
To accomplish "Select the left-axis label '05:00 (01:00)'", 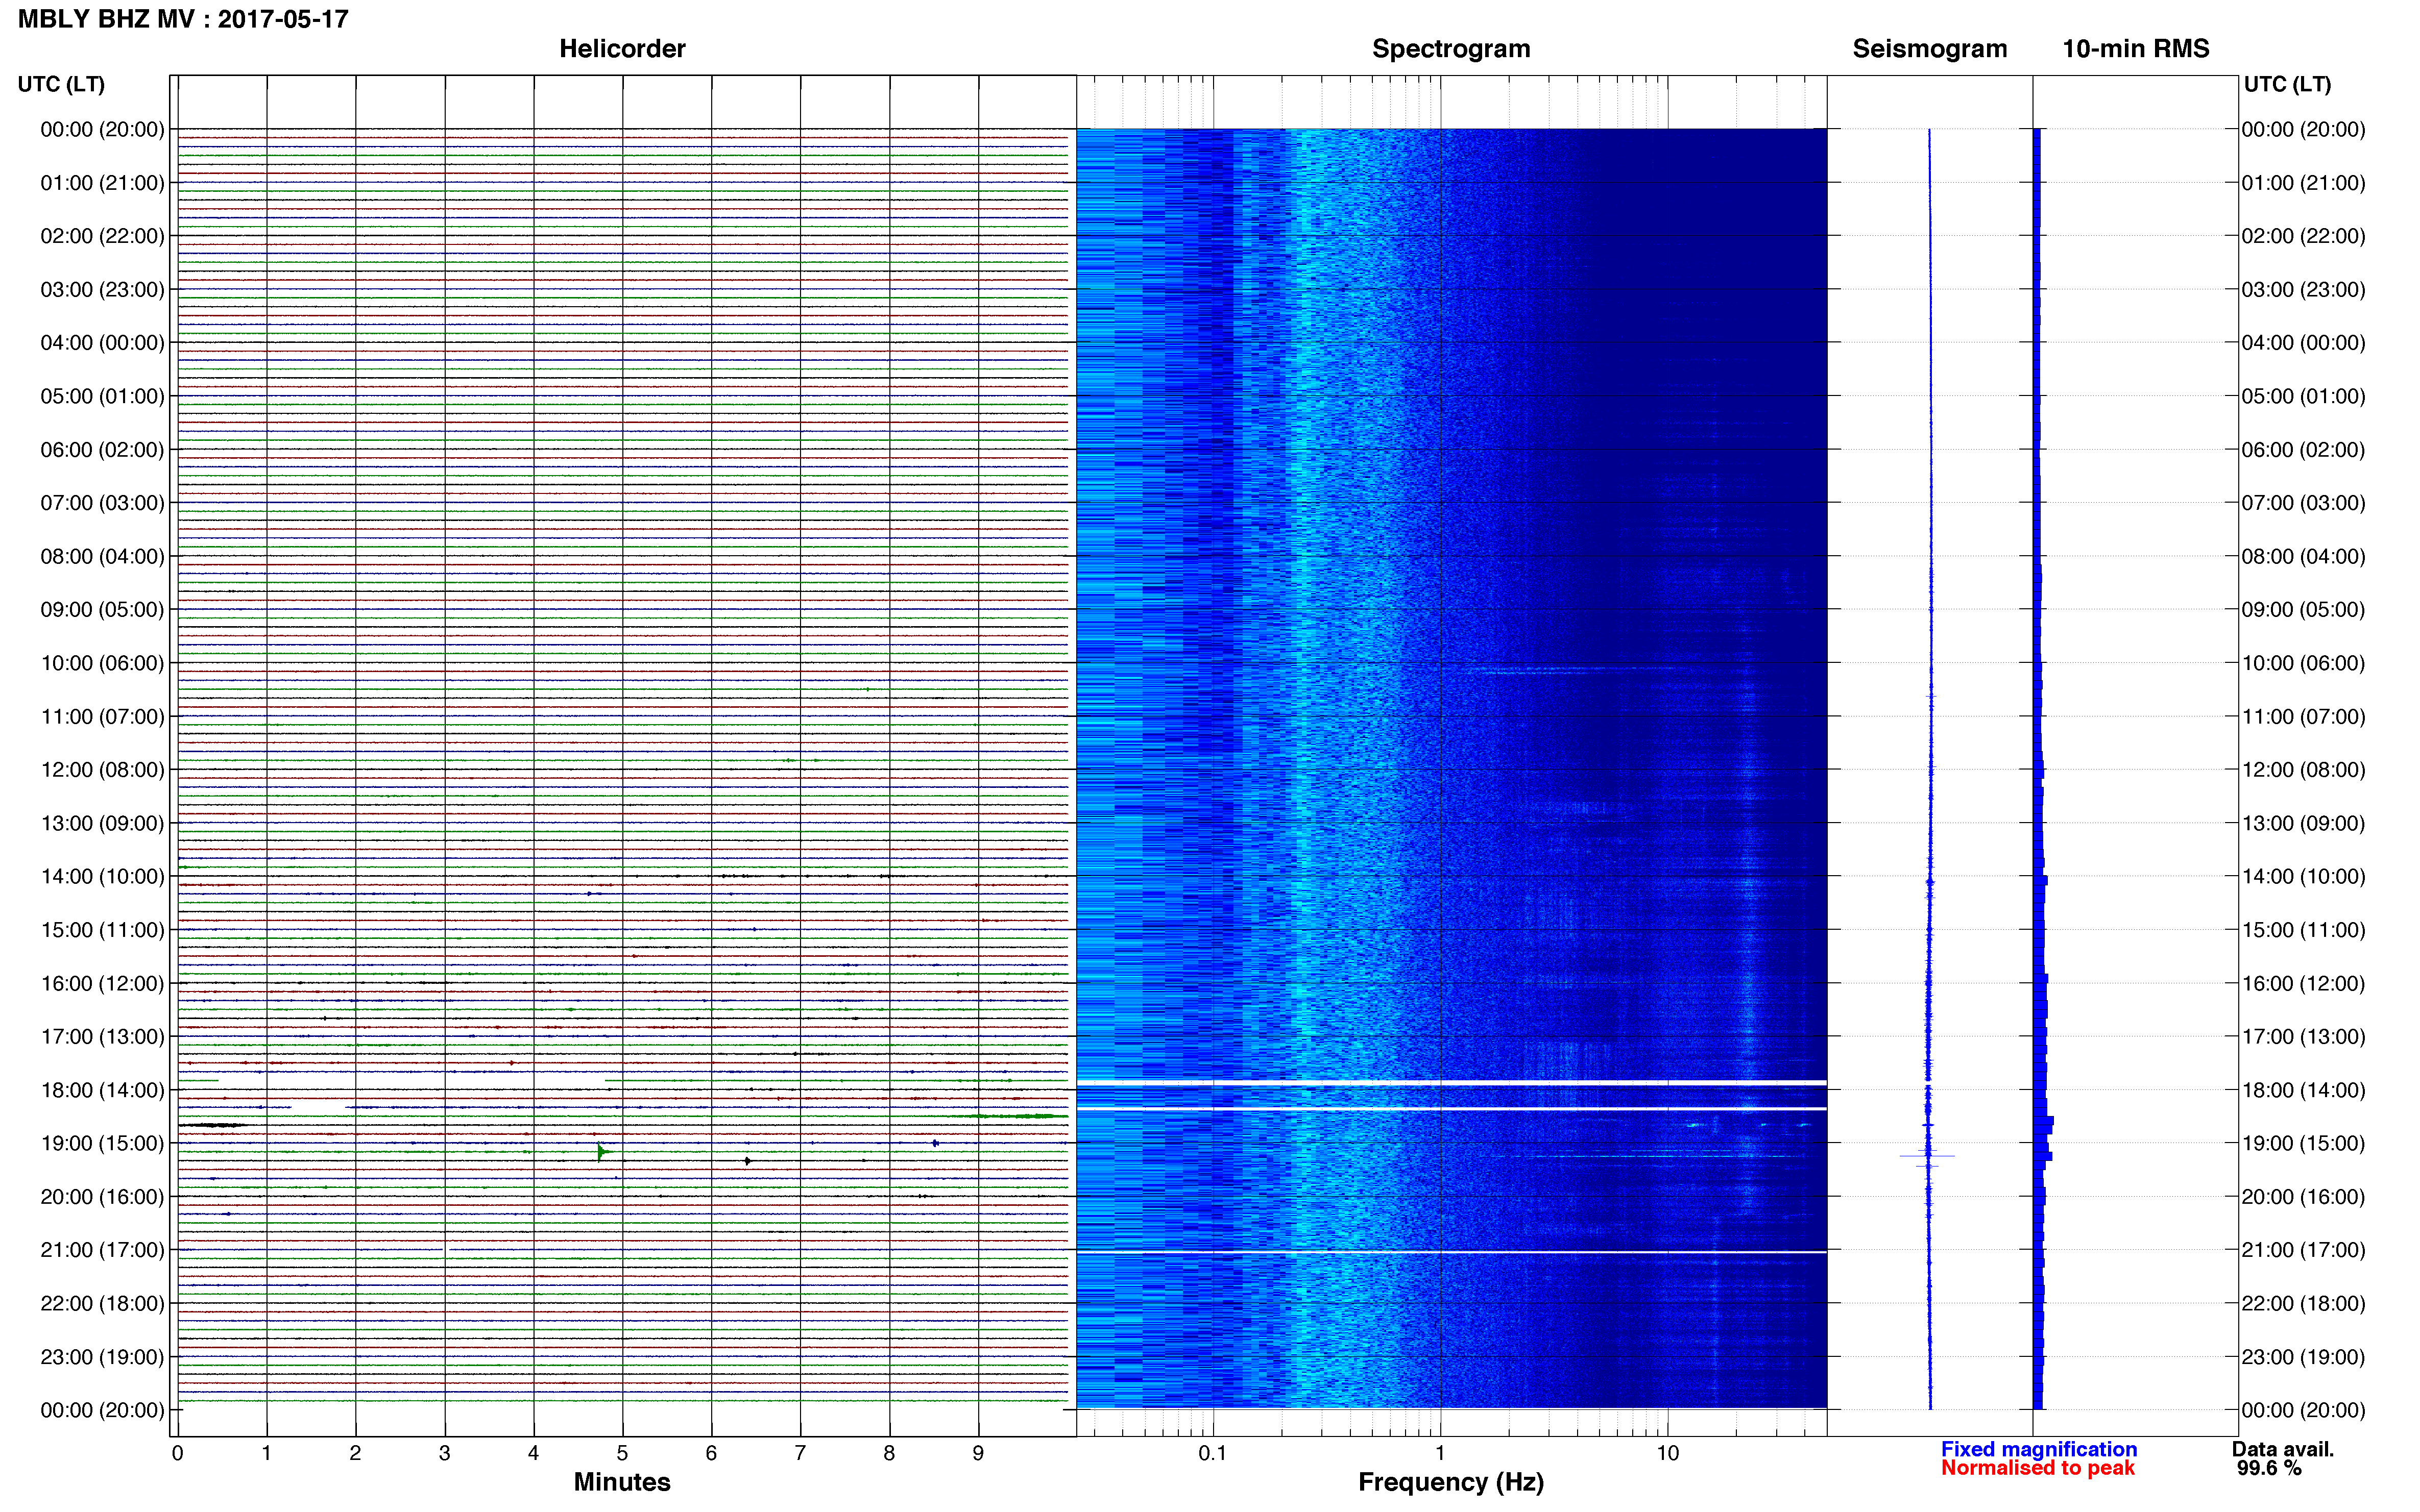I will 102,396.
